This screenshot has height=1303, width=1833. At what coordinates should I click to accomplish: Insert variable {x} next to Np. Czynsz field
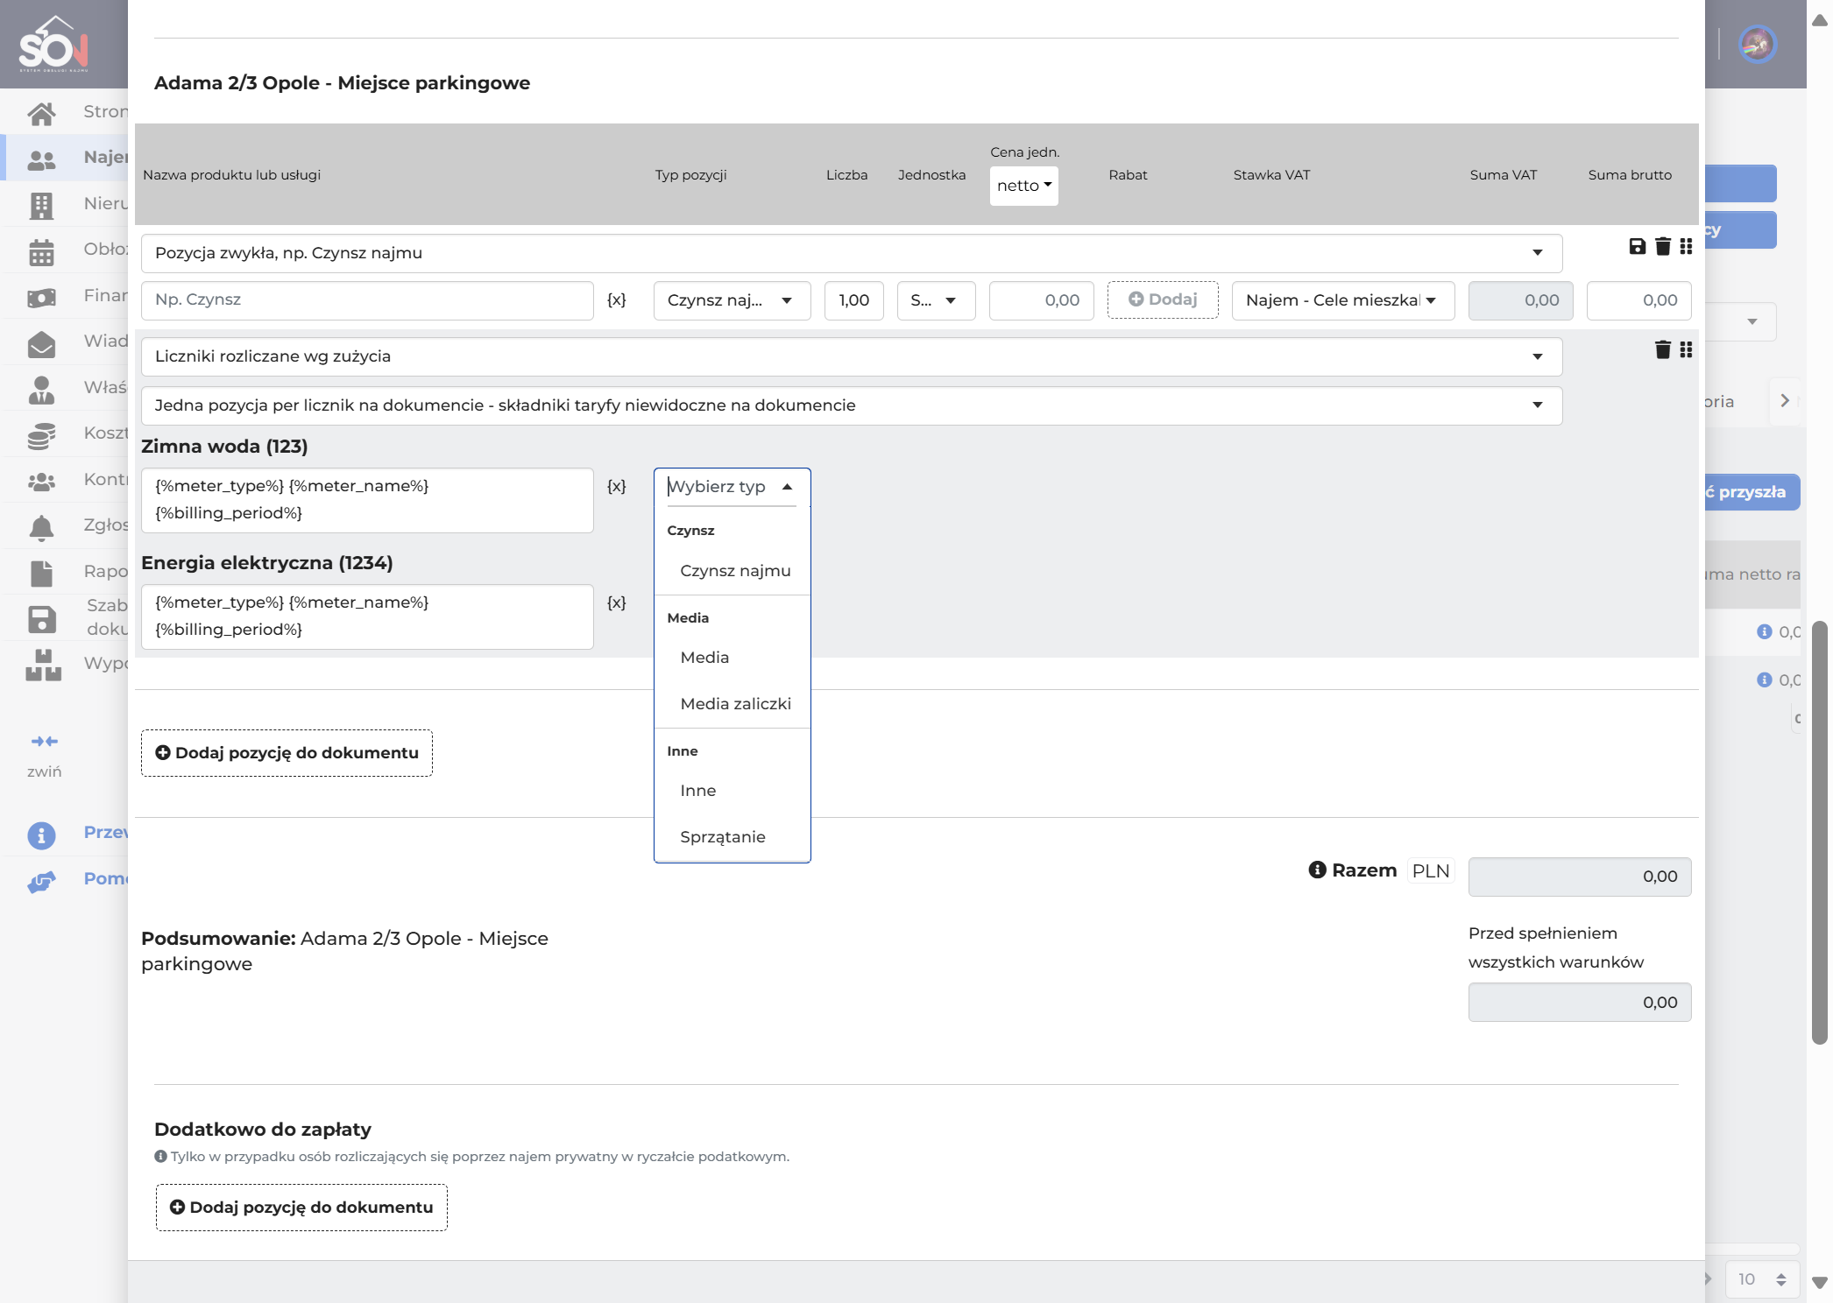616,299
